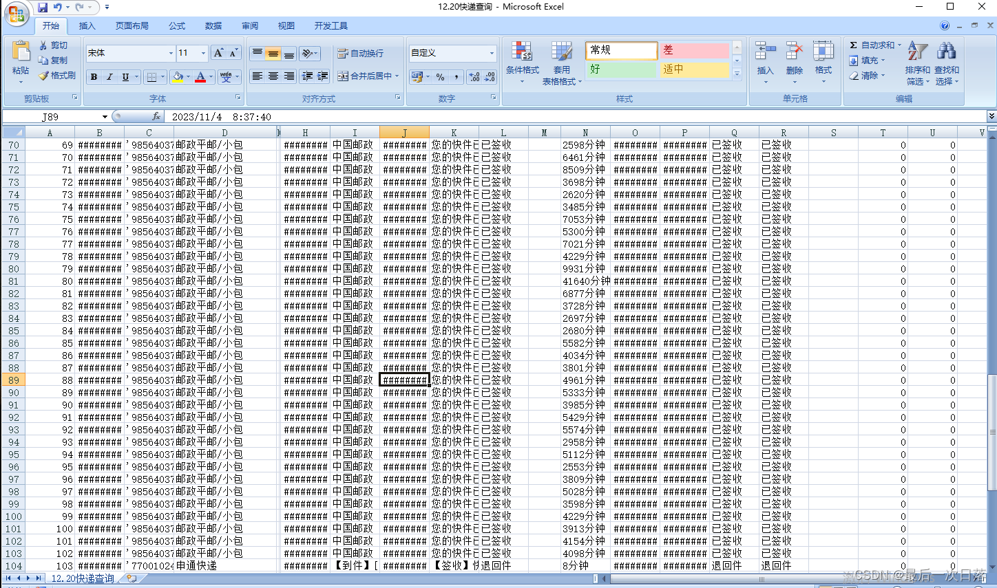Toggle italic formatting

(x=109, y=77)
